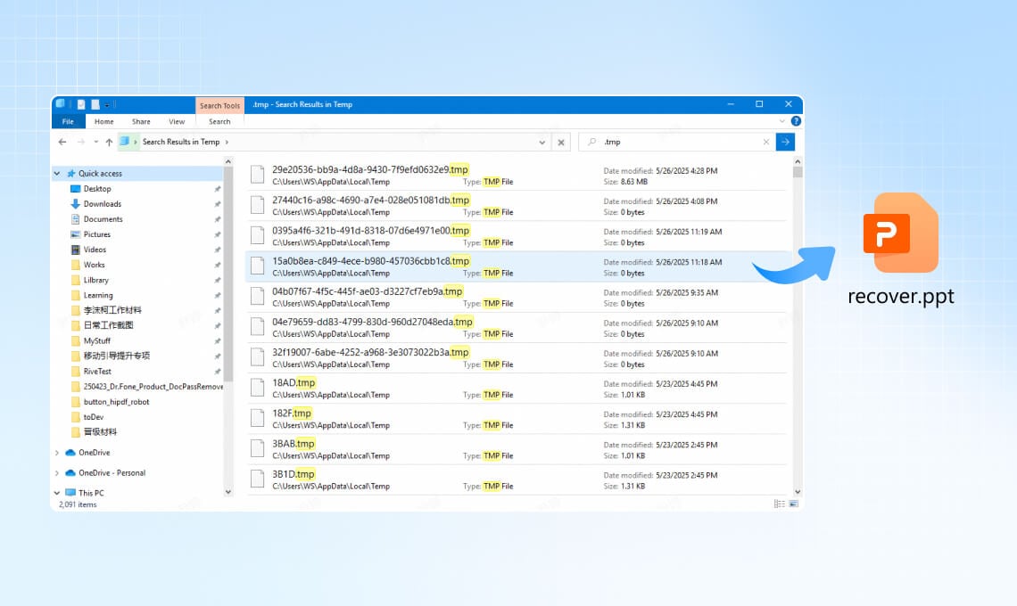Image resolution: width=1017 pixels, height=606 pixels.
Task: Go forward using the forward arrow
Action: pos(80,142)
